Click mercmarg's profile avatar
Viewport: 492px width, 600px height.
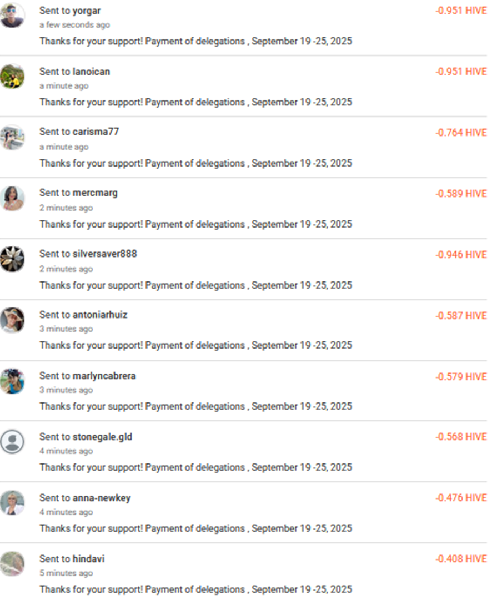point(12,198)
